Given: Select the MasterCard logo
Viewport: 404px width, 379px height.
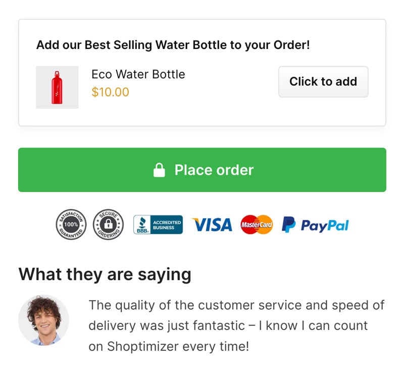Looking at the screenshot, I should coord(257,224).
